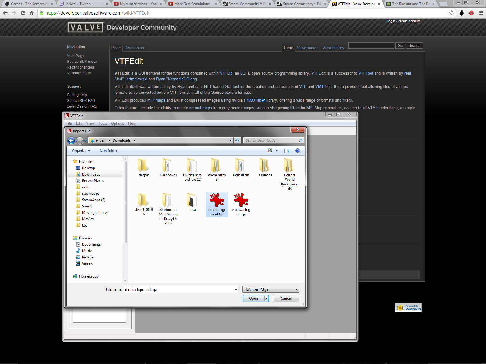
Task: Change the view with the views icon
Action: point(270,151)
